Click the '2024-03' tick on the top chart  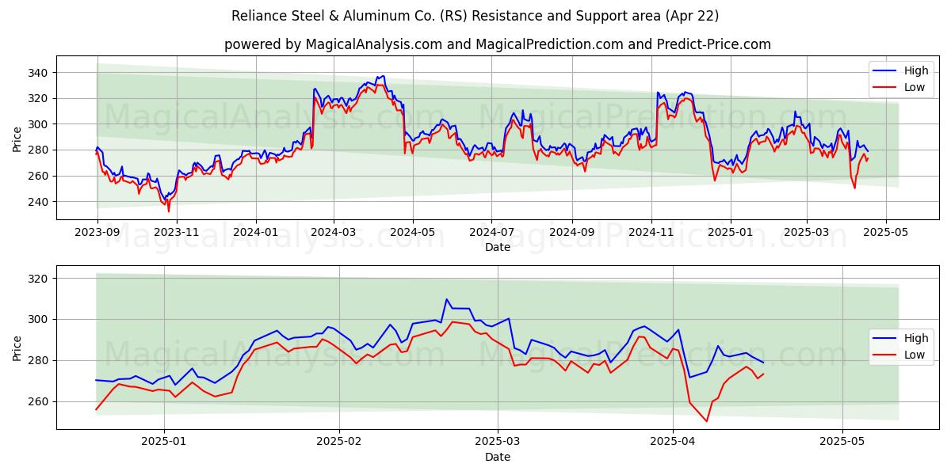tap(333, 233)
